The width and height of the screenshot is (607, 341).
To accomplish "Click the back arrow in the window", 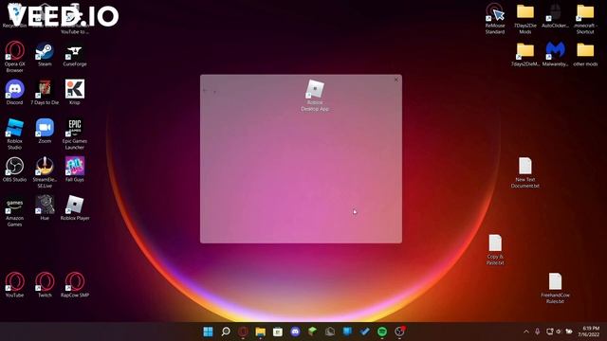I will [205, 91].
